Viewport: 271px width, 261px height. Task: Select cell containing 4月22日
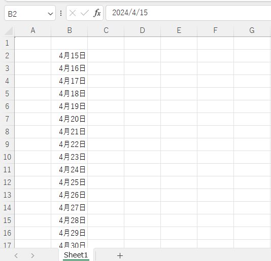(70, 144)
